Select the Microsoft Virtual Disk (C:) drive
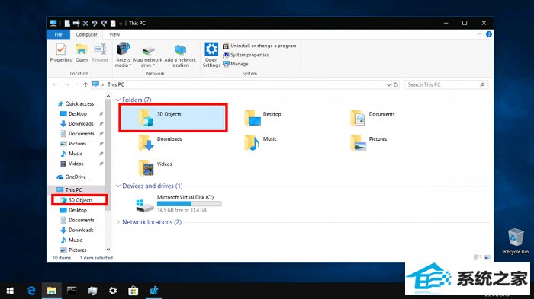Screen dimensions: 534x299 pos(179,203)
